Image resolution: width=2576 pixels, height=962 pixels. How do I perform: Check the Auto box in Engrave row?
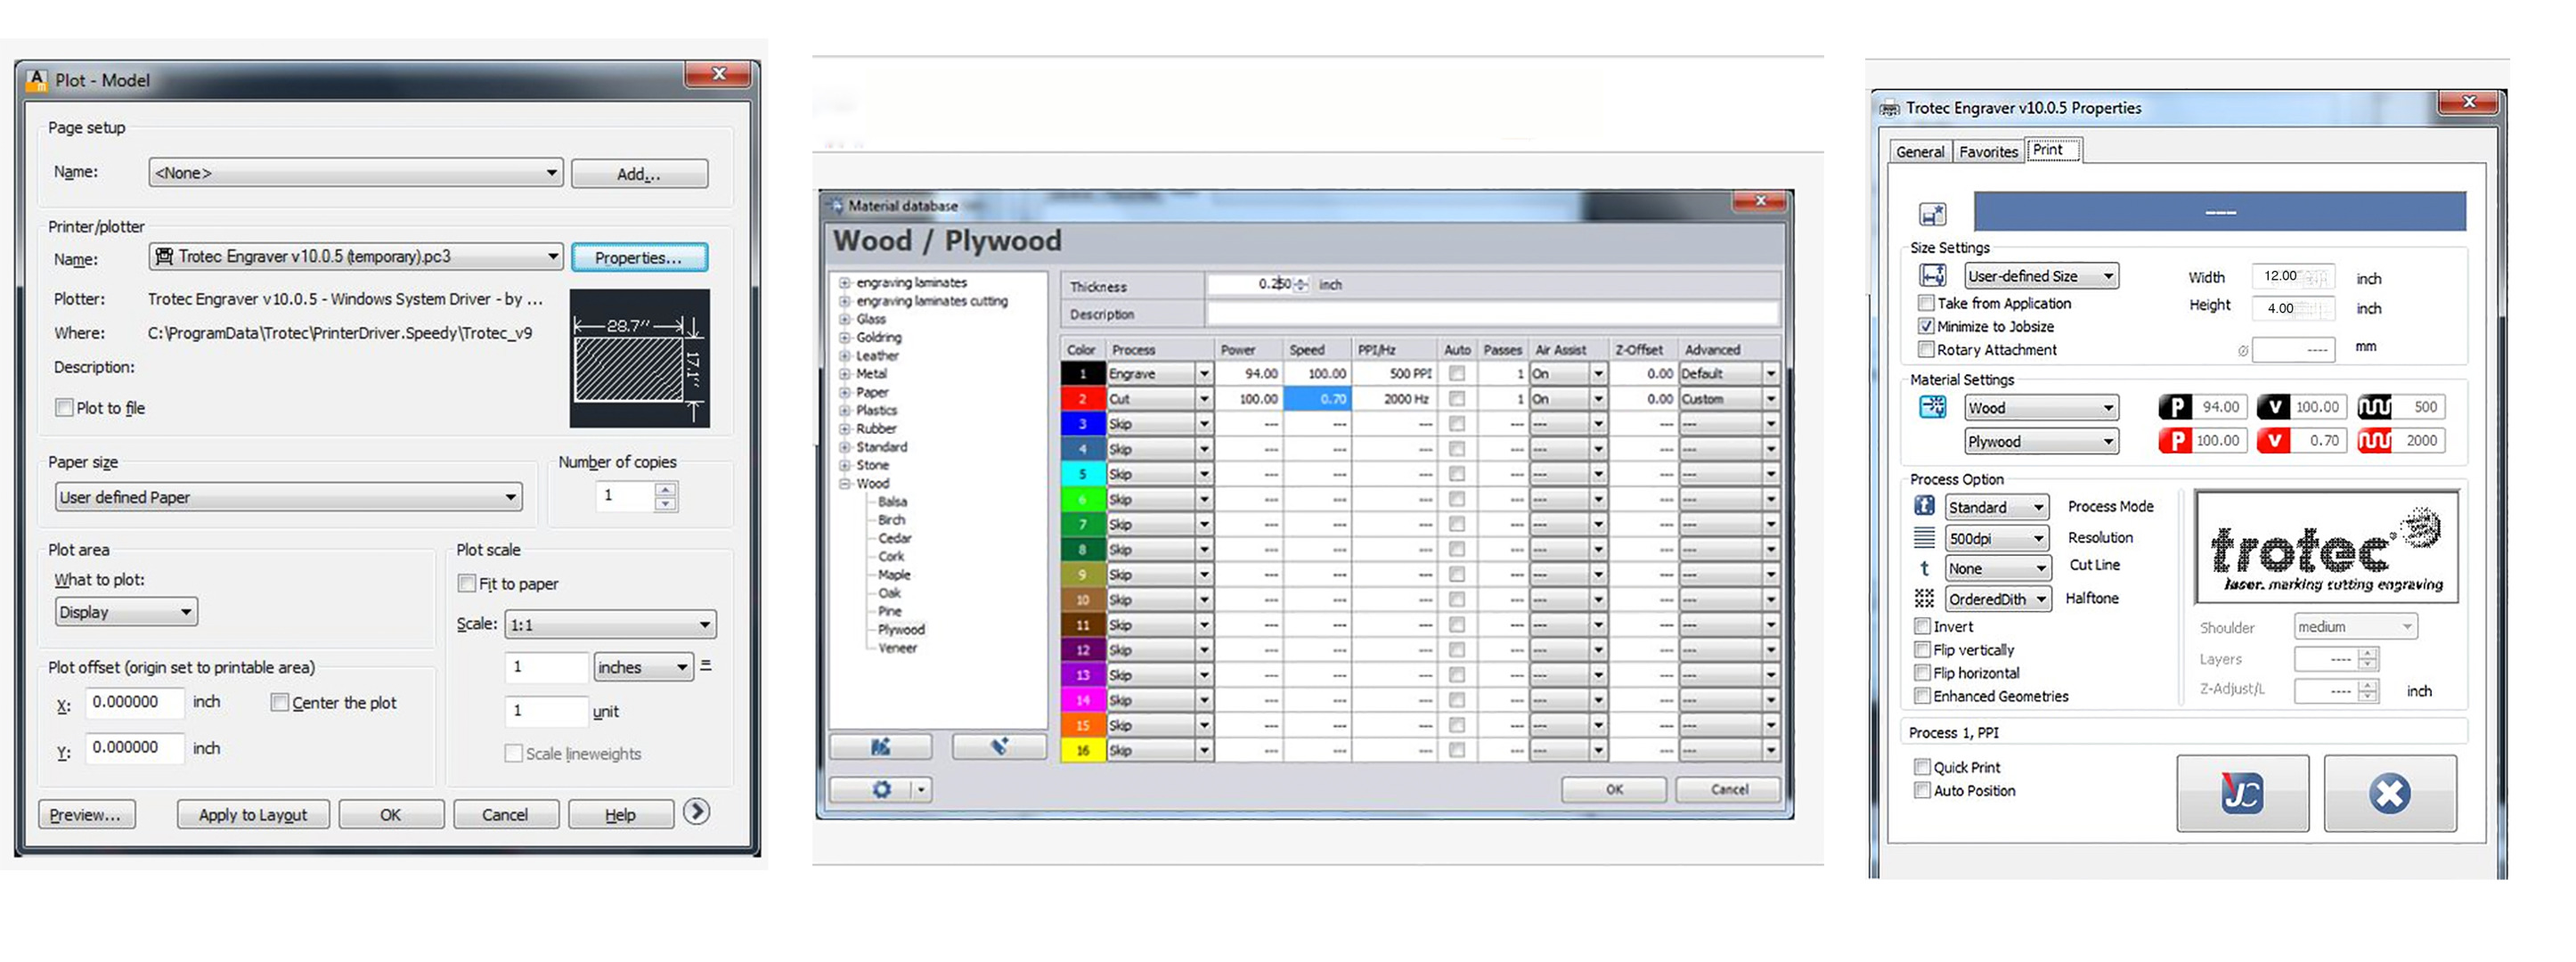[x=1457, y=373]
